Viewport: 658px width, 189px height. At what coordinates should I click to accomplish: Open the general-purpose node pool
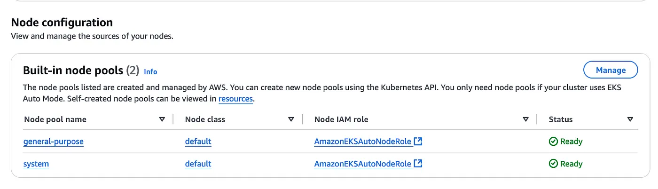coord(54,141)
